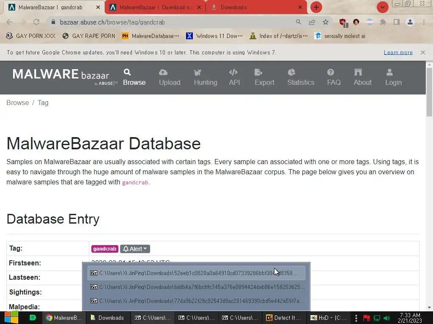This screenshot has width=433, height=324.
Task: Open the volume speaker tray icon
Action: point(386,318)
